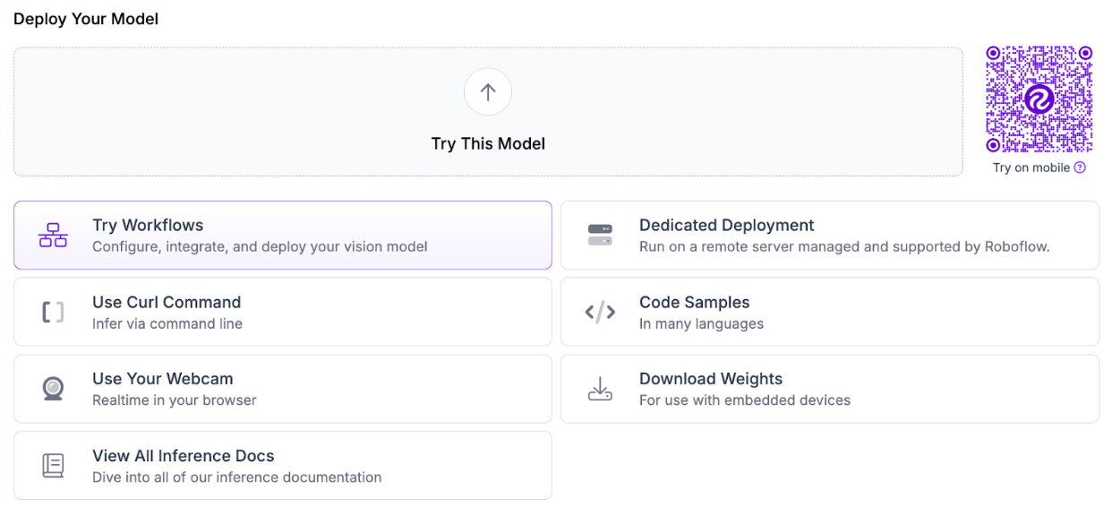Viewport: 1112px width, 507px height.
Task: Click the Try on mobile label
Action: tap(1031, 168)
